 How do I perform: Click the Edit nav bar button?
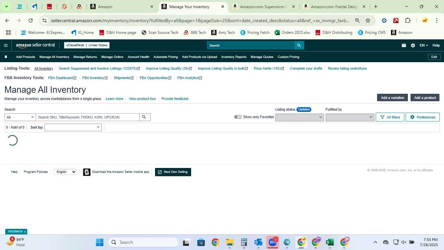434,57
